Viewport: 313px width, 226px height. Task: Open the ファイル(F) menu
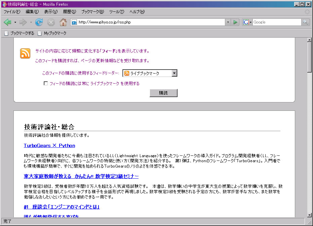click(x=12, y=12)
